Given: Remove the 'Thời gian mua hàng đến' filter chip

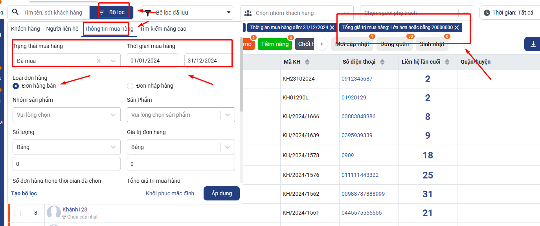Looking at the screenshot, I should [x=332, y=28].
